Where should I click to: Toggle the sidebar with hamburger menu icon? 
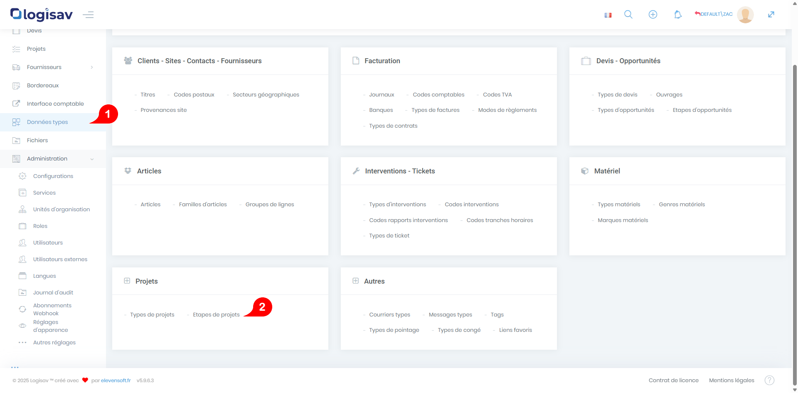pos(88,15)
